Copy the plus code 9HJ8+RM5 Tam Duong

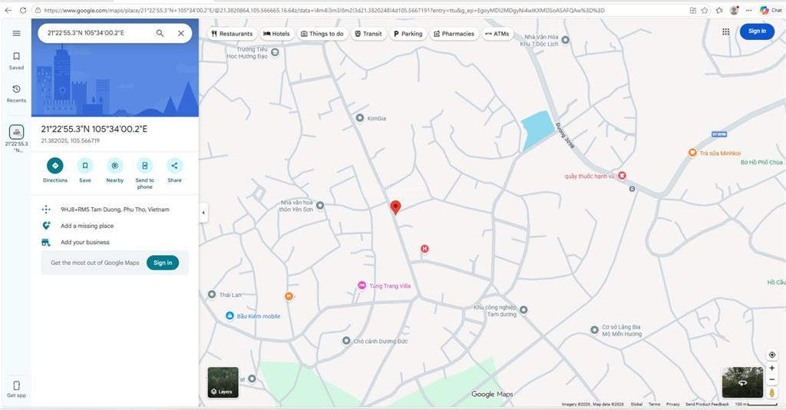pos(115,210)
